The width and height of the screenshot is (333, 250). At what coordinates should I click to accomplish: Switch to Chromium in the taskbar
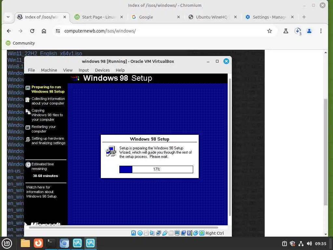64,243
